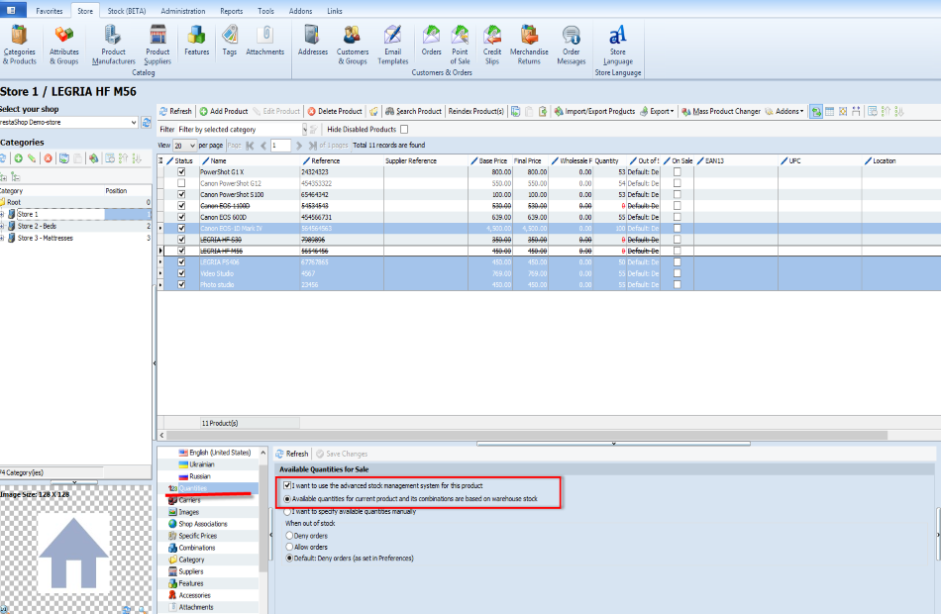Enable status checkbox for Canon PowerShot G12
This screenshot has height=614, width=941.
point(181,183)
